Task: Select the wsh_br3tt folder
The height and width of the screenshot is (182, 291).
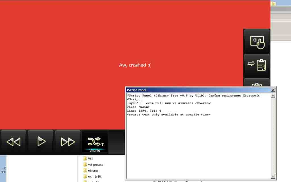Action: (94, 177)
